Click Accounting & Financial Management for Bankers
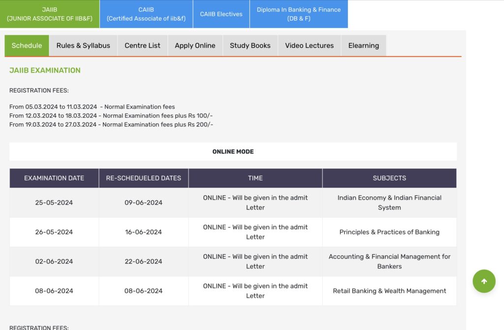Image resolution: width=504 pixels, height=330 pixels. click(x=389, y=262)
